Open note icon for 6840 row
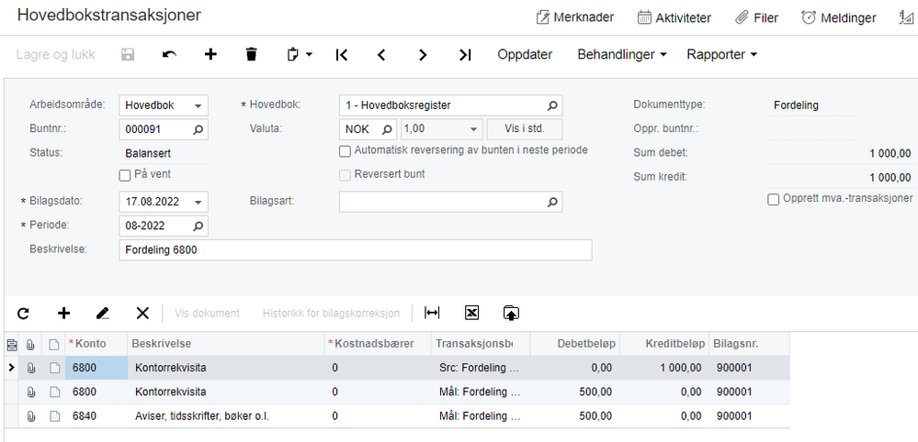This screenshot has height=442, width=918. coord(54,416)
